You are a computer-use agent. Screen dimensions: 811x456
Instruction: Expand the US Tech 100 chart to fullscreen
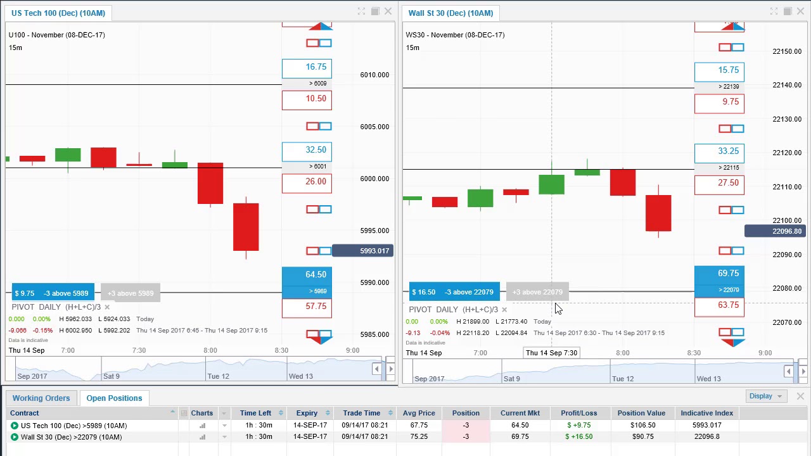pyautogui.click(x=361, y=11)
